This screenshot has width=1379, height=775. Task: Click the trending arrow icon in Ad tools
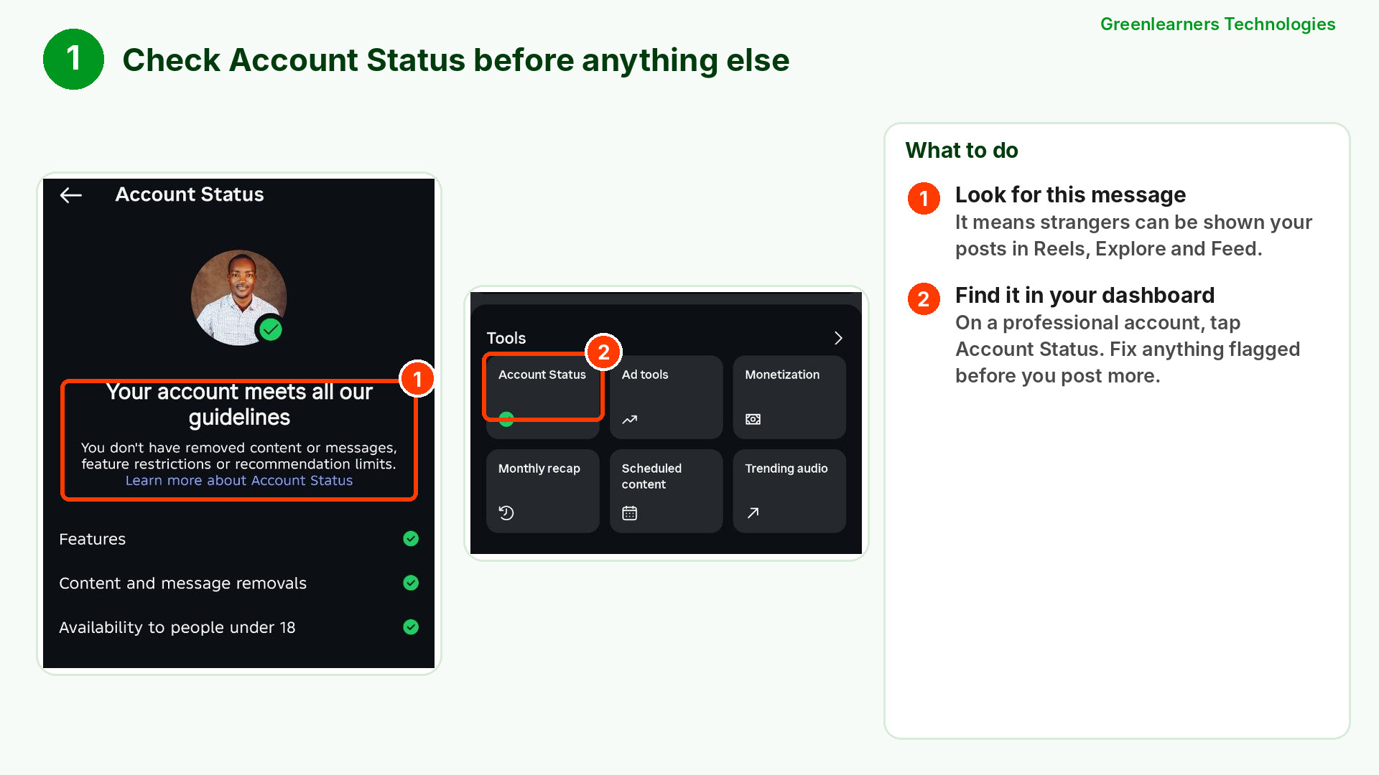pyautogui.click(x=630, y=420)
